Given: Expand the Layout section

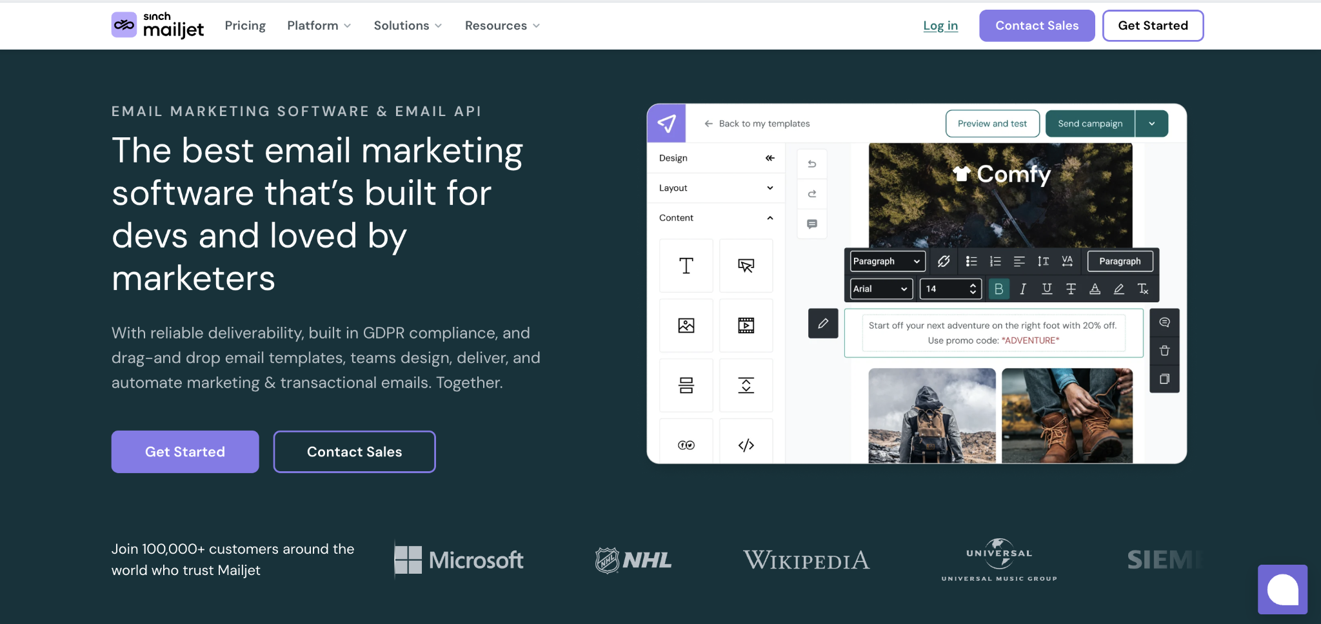Looking at the screenshot, I should [715, 188].
